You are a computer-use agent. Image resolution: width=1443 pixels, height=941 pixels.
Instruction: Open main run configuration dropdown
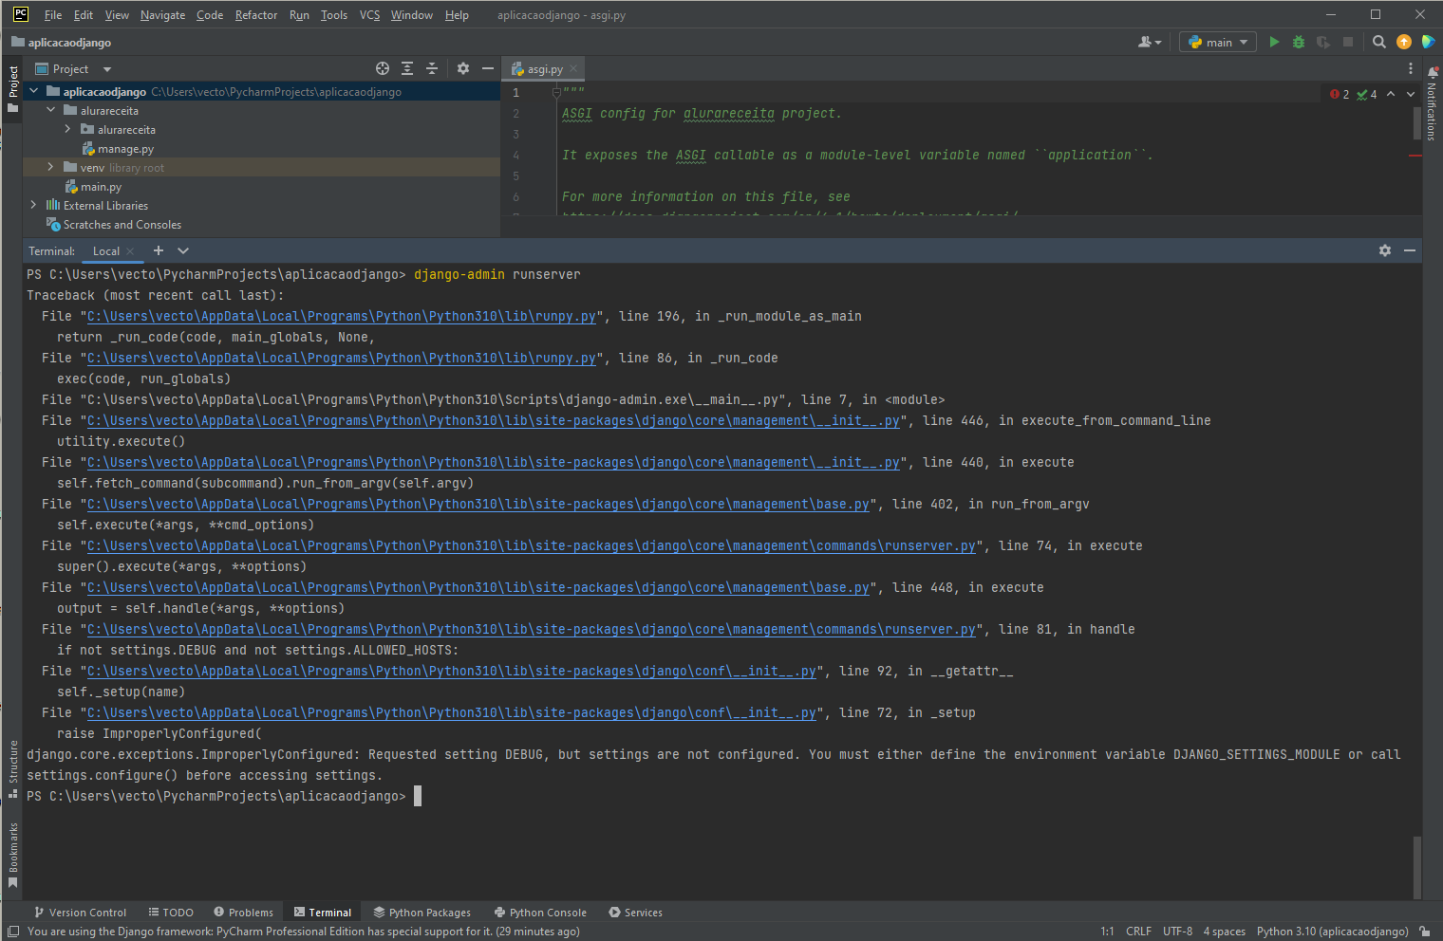point(1218,42)
